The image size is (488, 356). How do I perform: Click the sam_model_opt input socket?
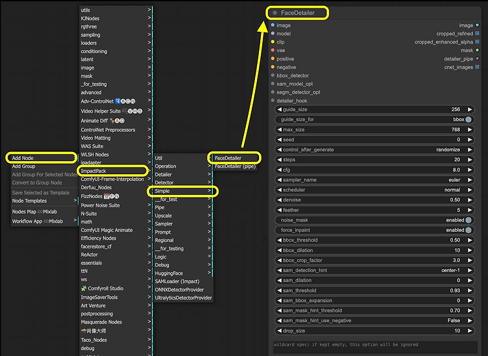273,84
